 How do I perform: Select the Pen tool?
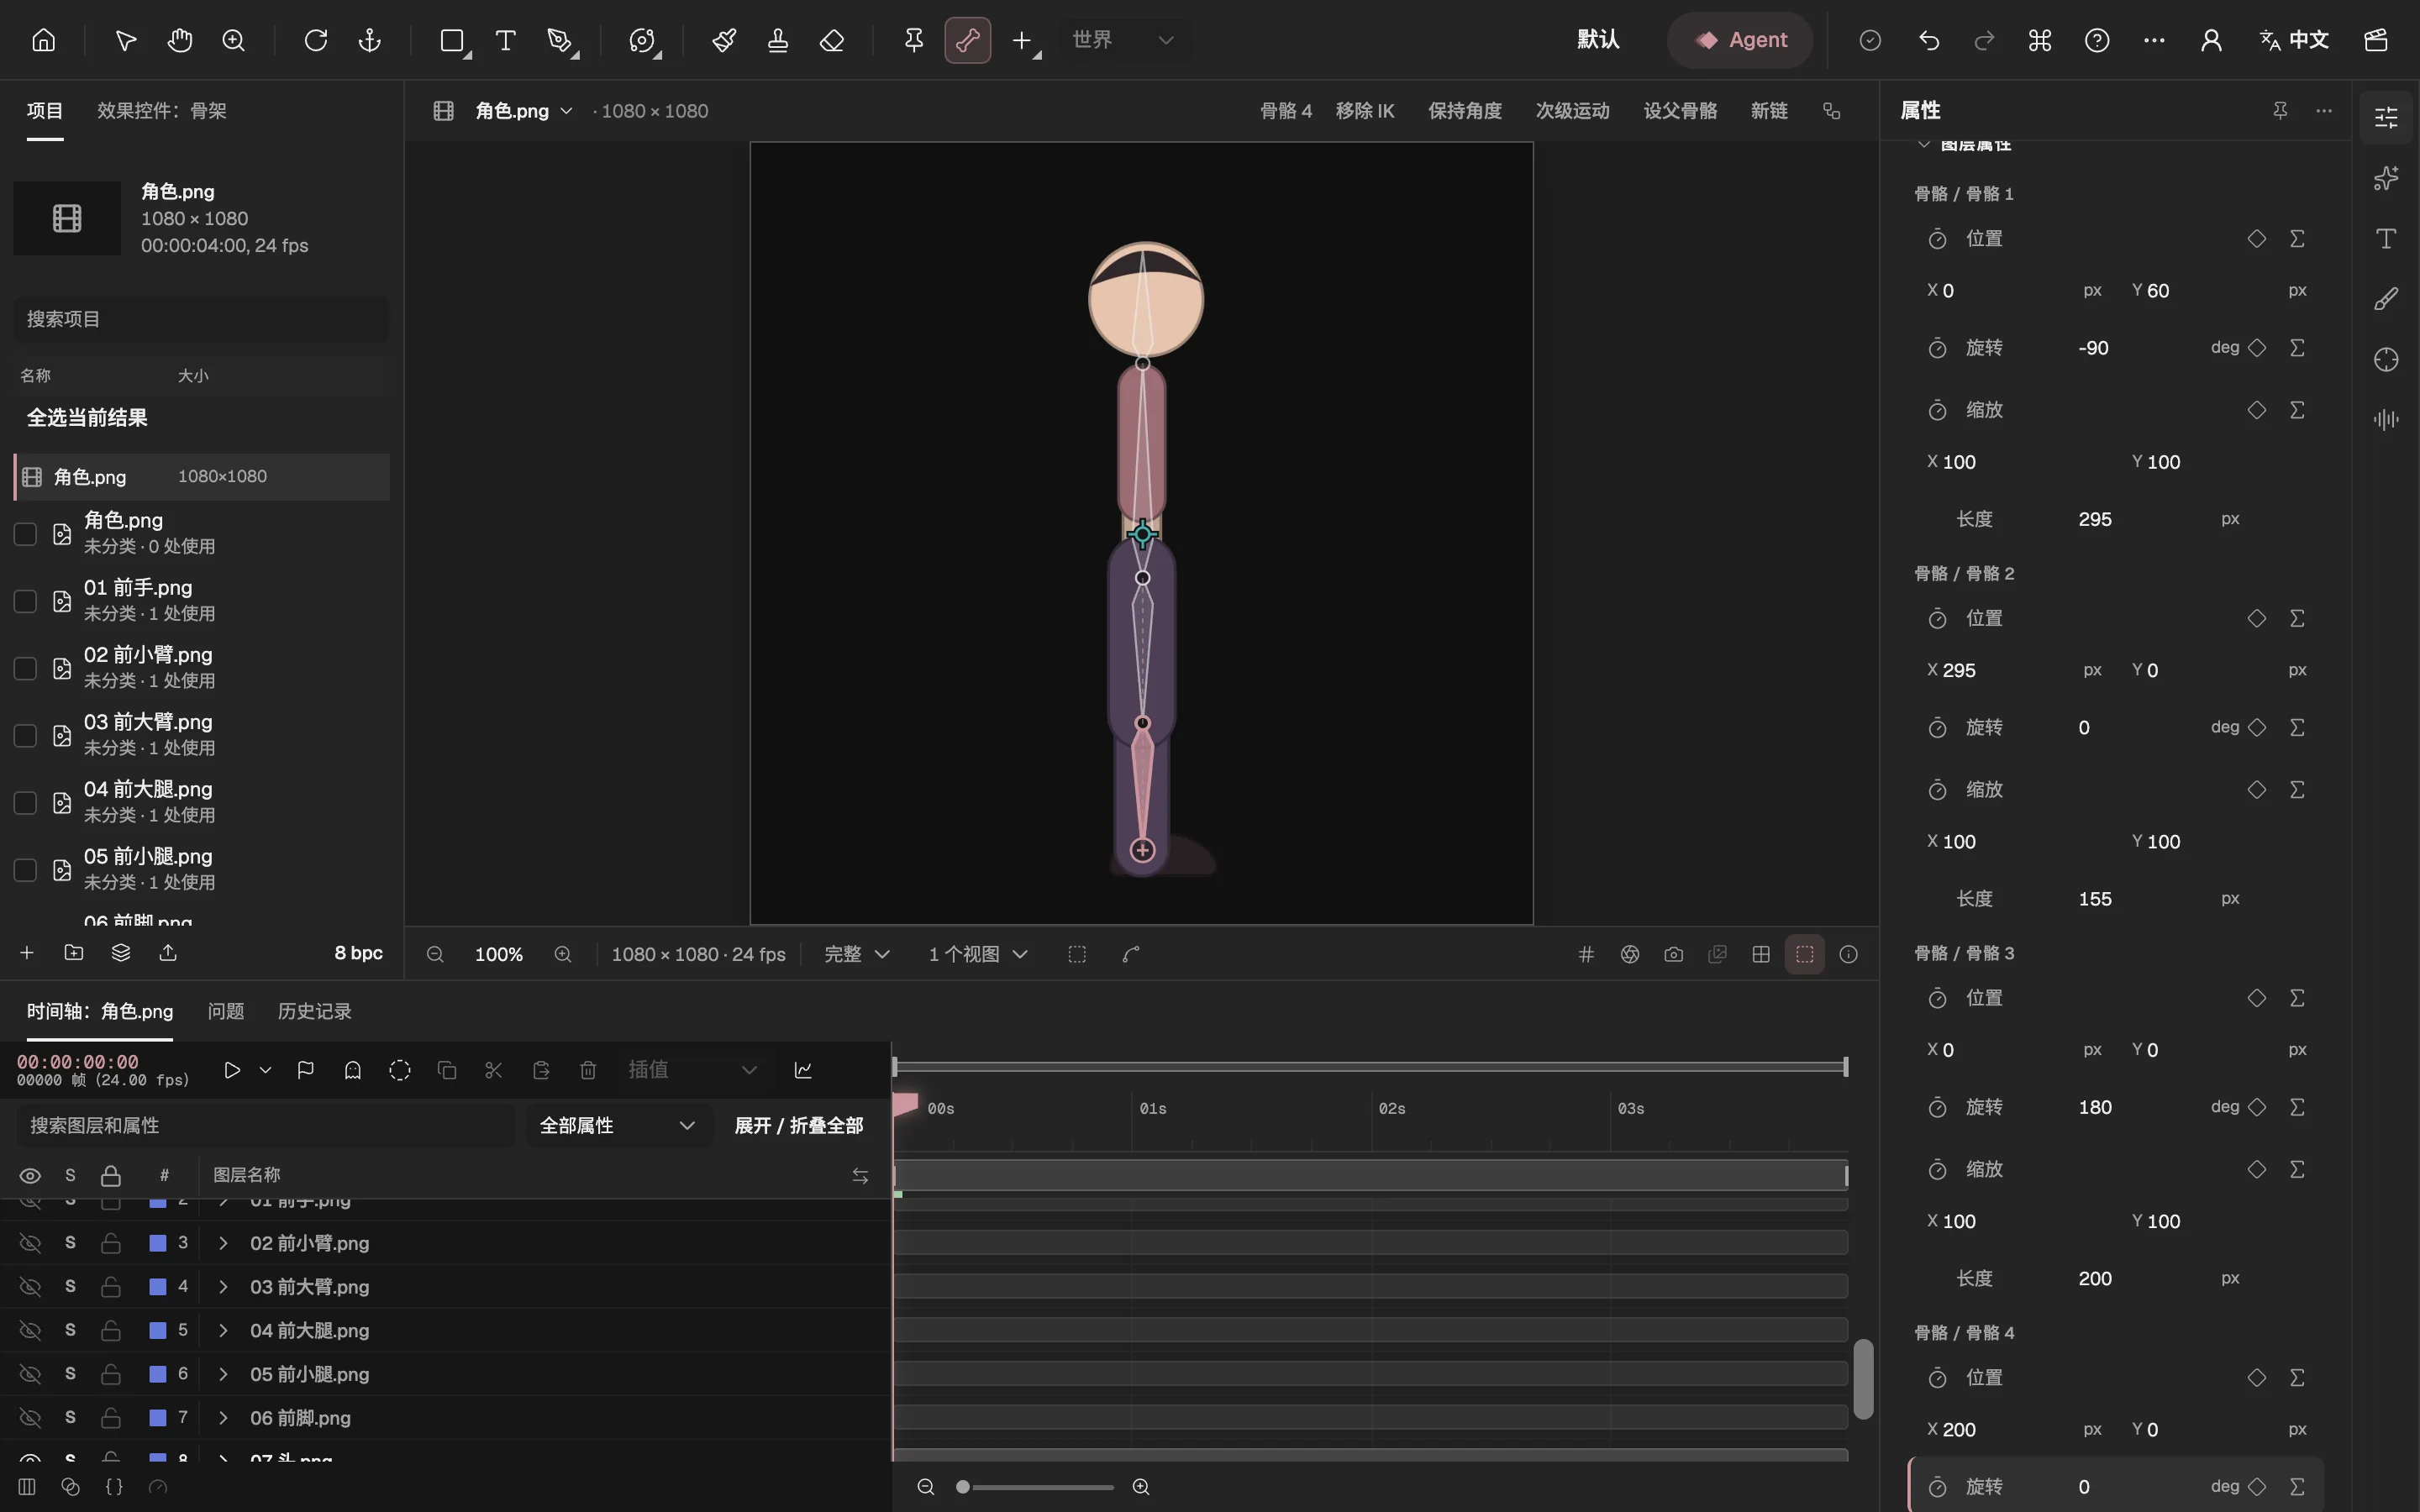click(x=560, y=40)
